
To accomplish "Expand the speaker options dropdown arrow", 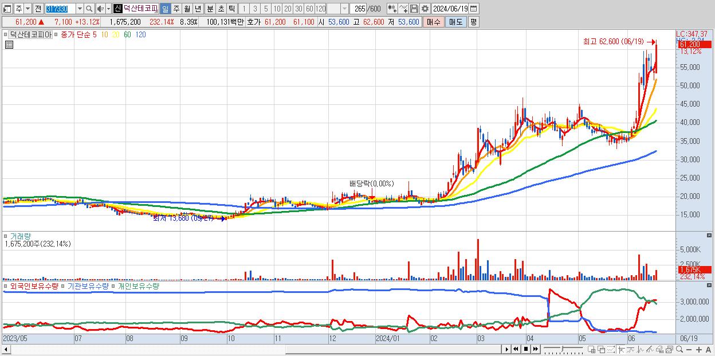I will (x=109, y=9).
